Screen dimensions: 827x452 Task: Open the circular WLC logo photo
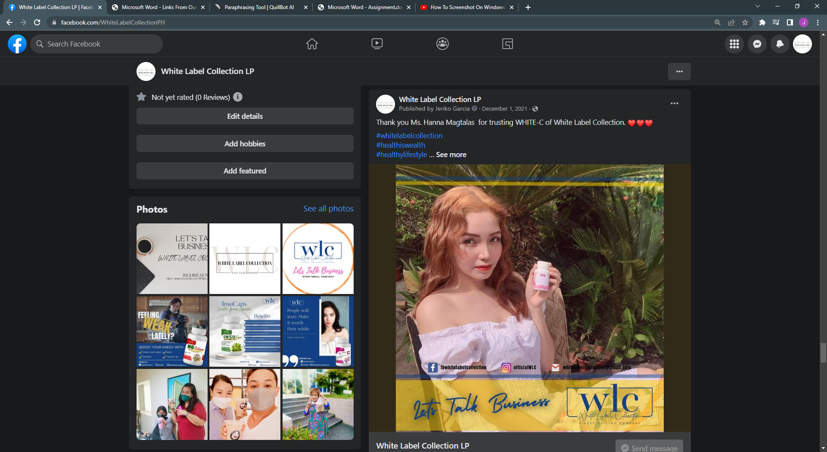click(318, 259)
